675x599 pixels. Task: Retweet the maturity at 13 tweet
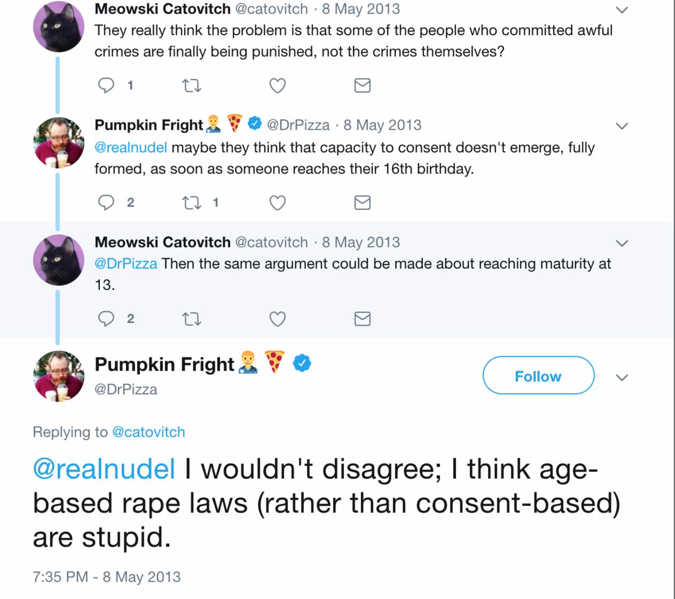191,319
